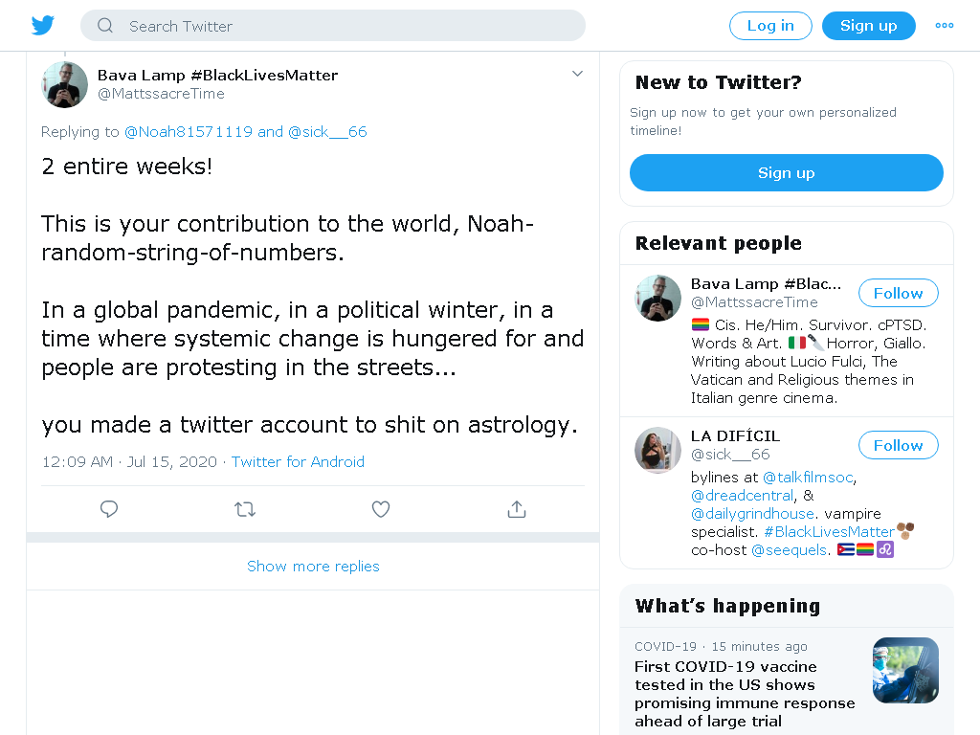Open COVID-19 vaccine news thumbnail
This screenshot has width=980, height=735.
[x=905, y=670]
